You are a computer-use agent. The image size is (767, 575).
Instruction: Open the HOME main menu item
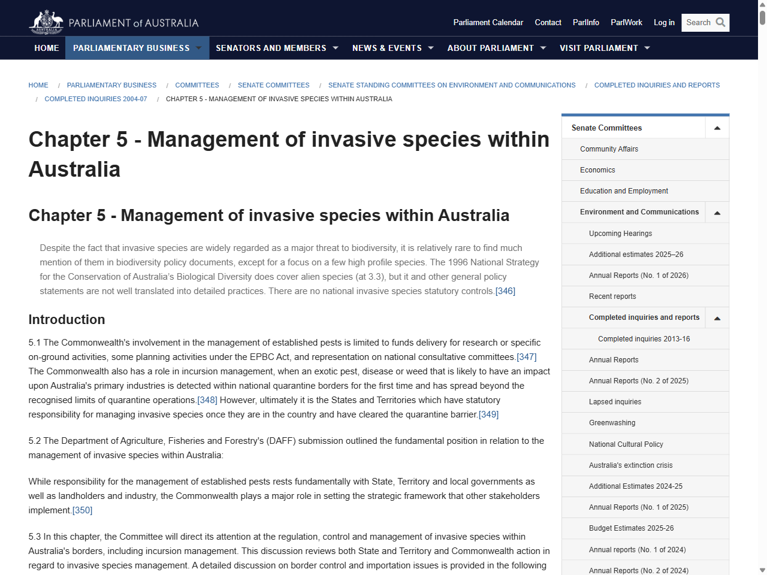(x=47, y=48)
